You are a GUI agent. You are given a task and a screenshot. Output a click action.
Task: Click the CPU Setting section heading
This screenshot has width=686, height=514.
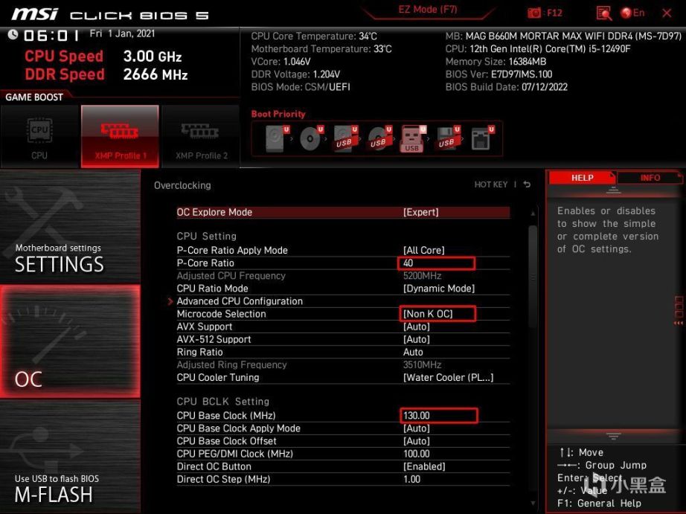(x=207, y=236)
